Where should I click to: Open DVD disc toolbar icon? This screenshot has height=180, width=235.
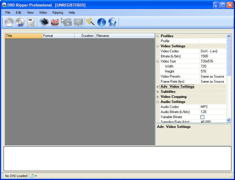point(9,22)
